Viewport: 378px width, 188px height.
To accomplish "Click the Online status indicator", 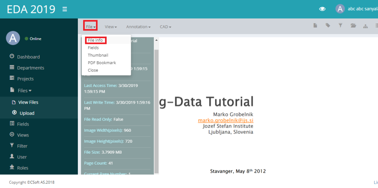I will [x=33, y=39].
